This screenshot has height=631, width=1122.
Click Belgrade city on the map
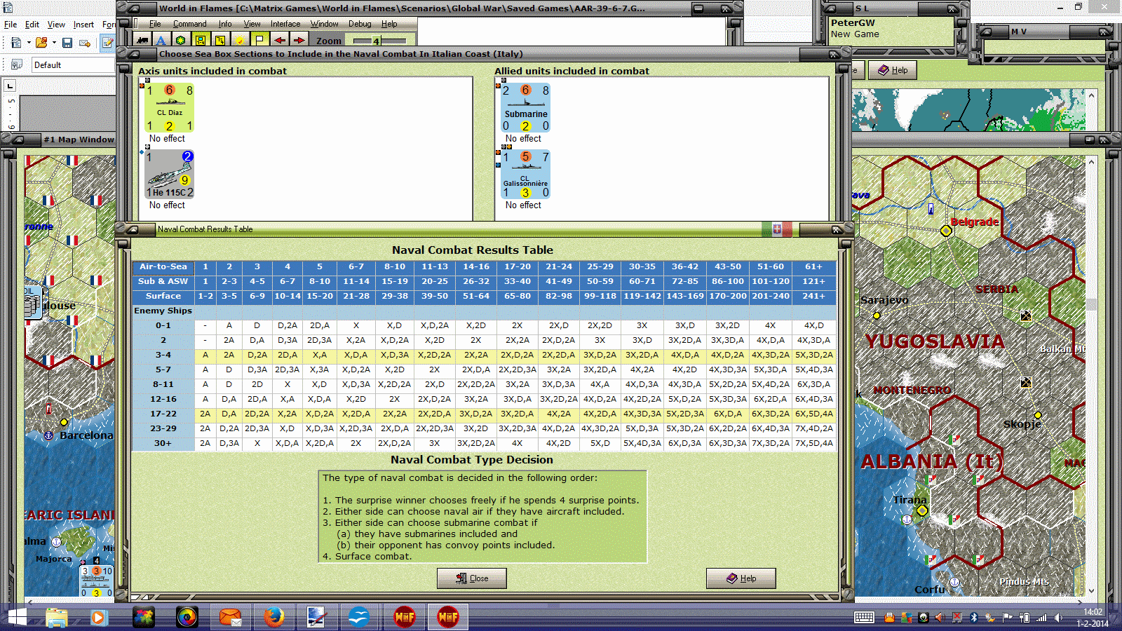click(946, 230)
